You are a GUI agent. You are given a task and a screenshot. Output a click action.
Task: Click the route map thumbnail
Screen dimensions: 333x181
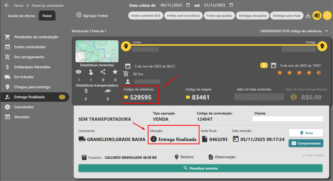click(x=97, y=51)
